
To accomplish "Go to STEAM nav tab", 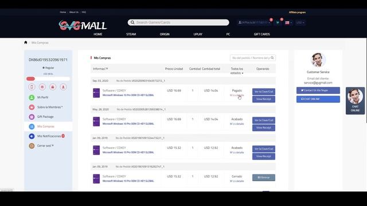I will pyautogui.click(x=131, y=34).
